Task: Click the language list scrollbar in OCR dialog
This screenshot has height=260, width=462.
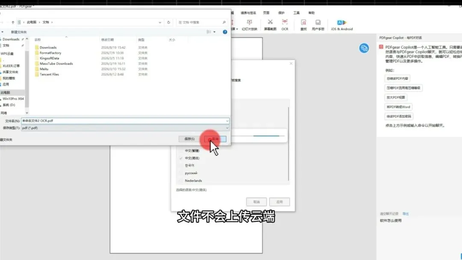Action: pos(288,144)
